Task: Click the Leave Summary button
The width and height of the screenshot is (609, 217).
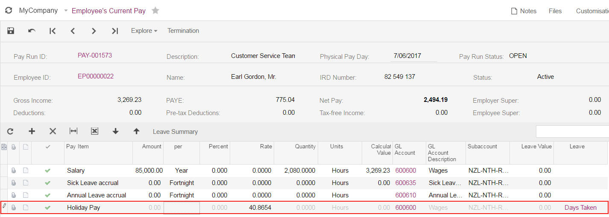Action: point(175,132)
